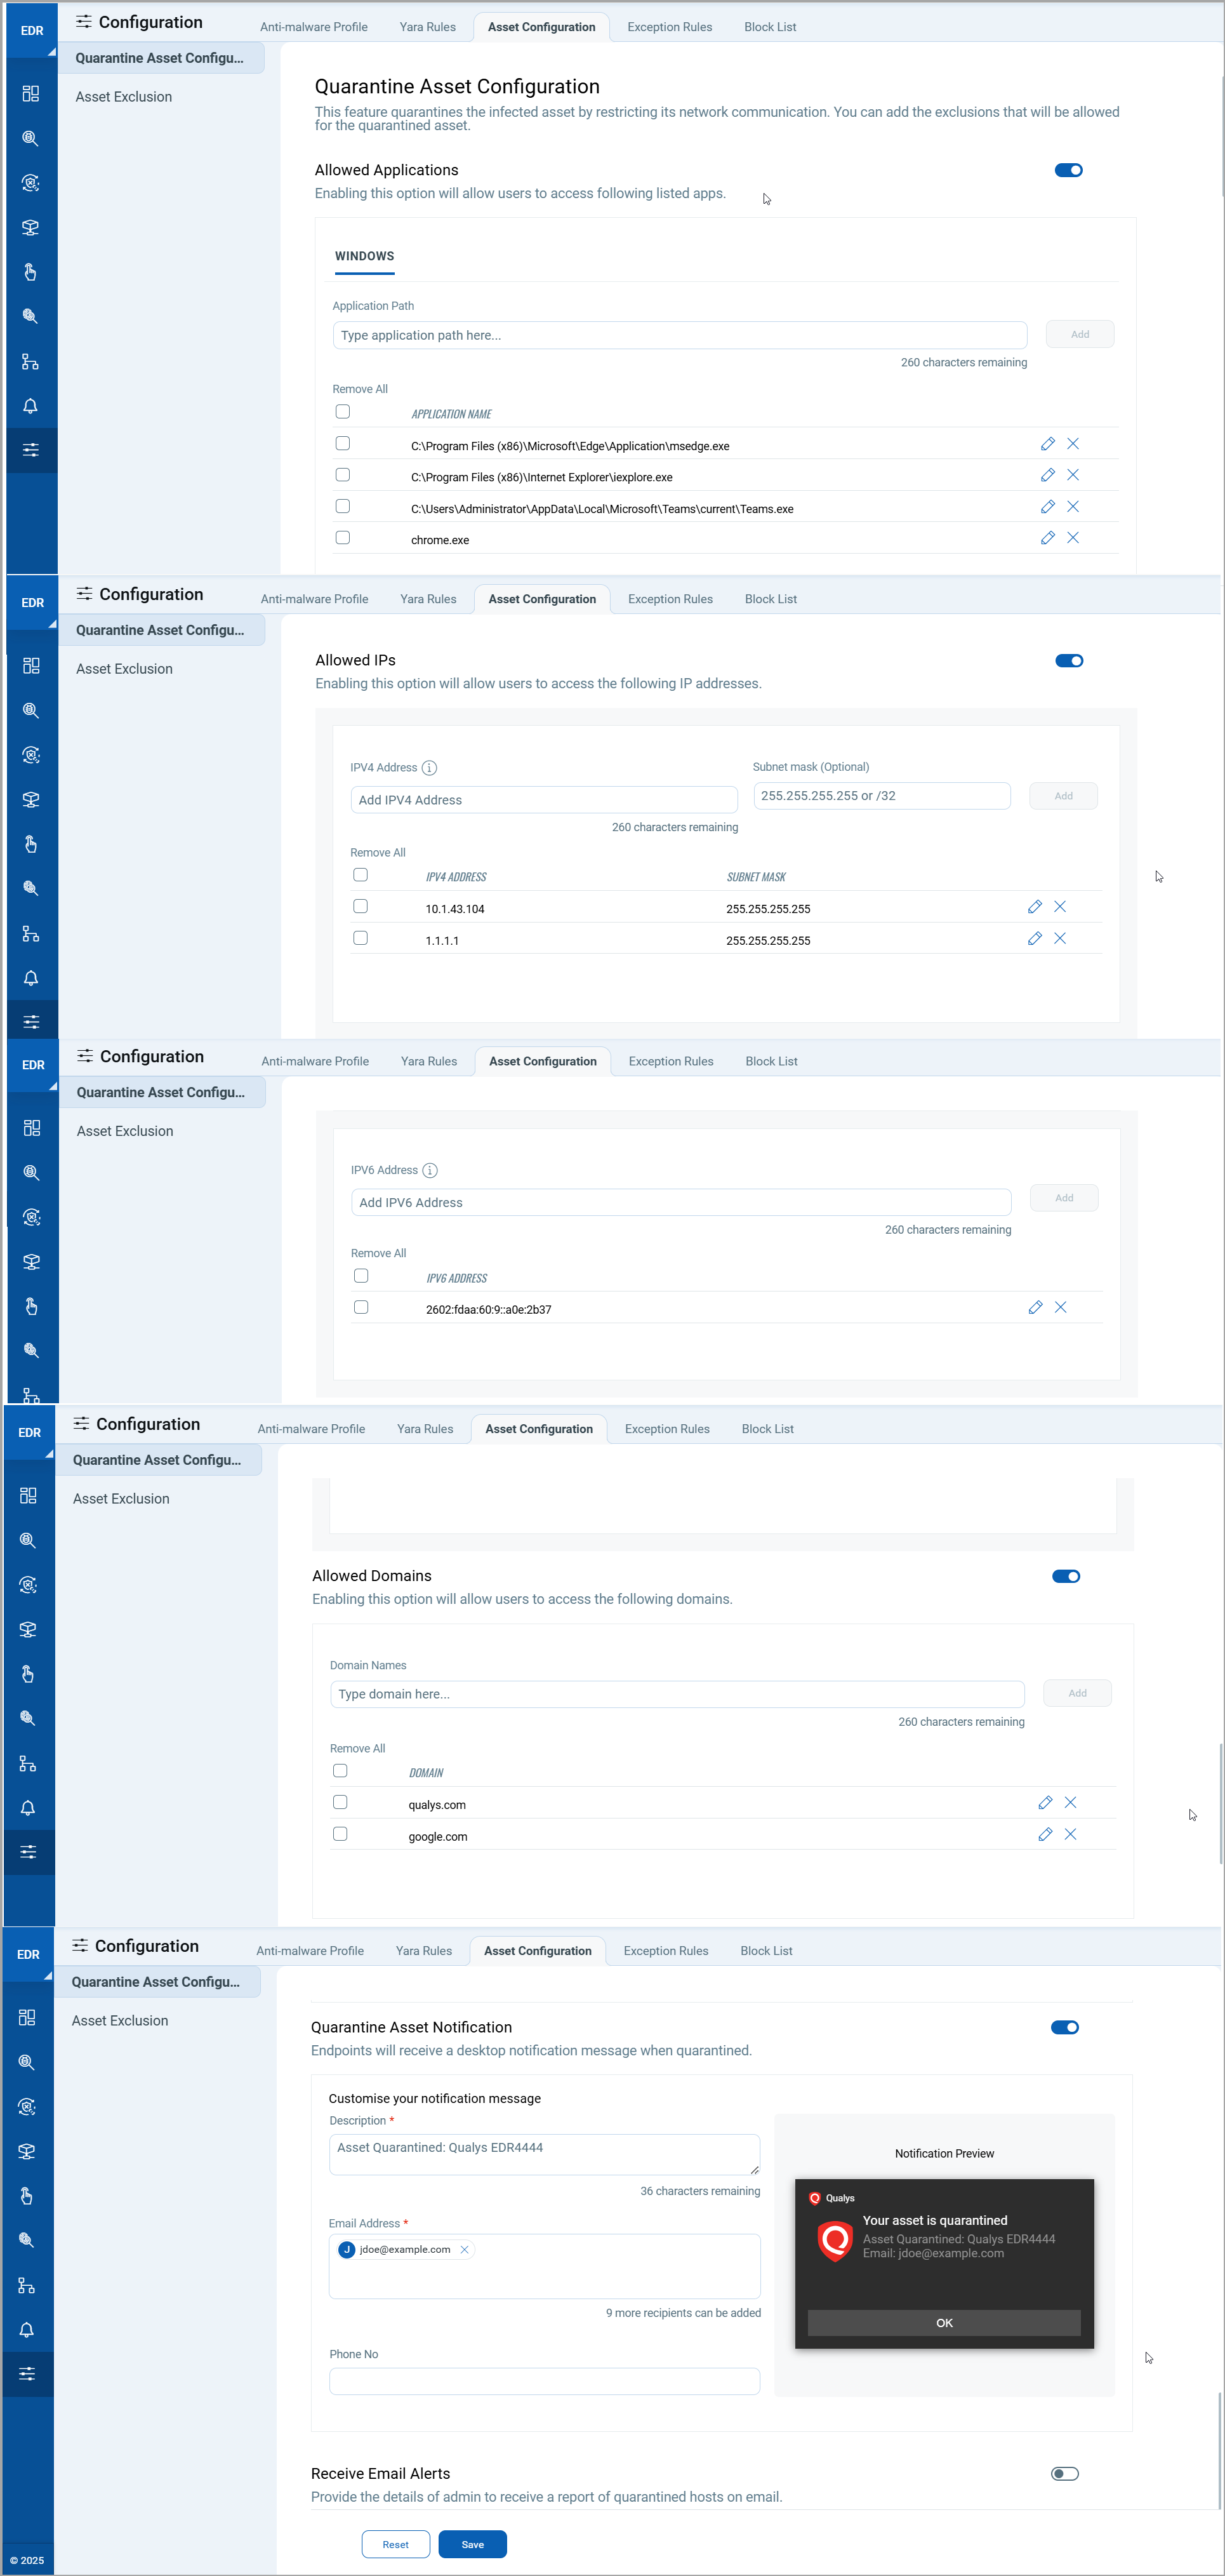Edit the 10.1.43.104 IP entry

pyautogui.click(x=1034, y=907)
